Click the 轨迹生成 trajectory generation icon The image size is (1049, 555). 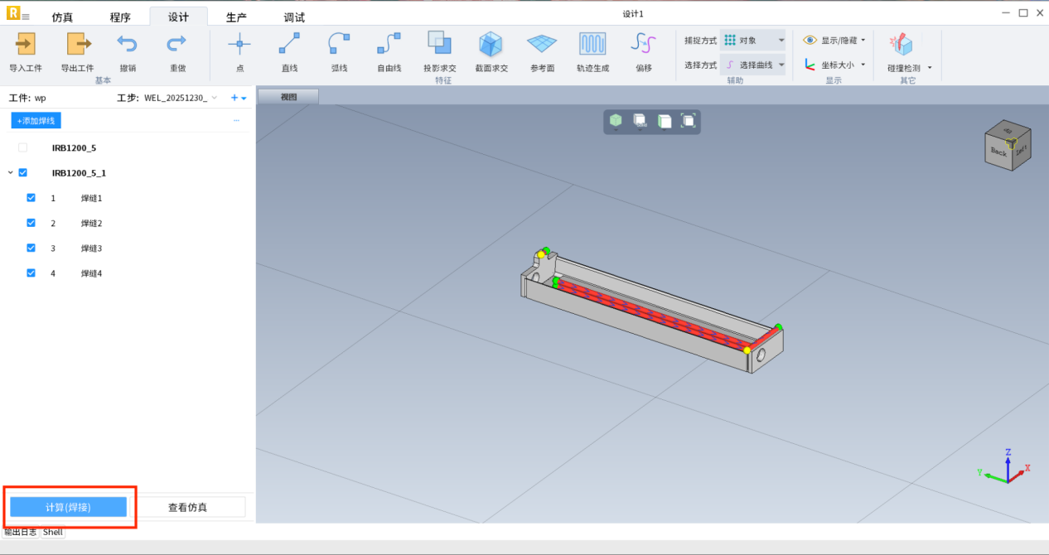[x=592, y=45]
